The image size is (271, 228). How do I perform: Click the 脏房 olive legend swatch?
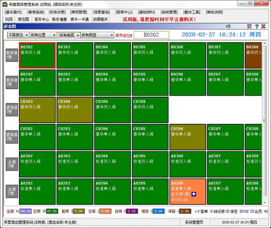(79, 211)
